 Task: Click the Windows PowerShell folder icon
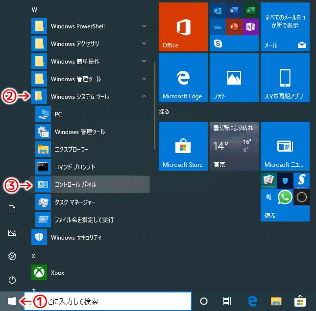[39, 26]
